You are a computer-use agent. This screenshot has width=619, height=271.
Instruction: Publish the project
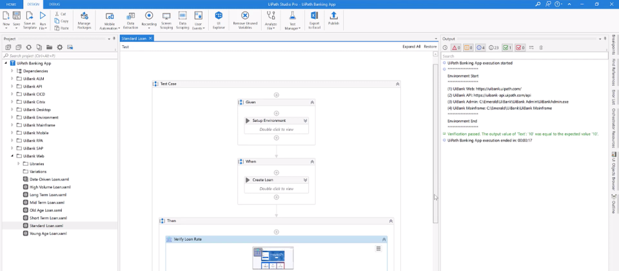point(333,19)
